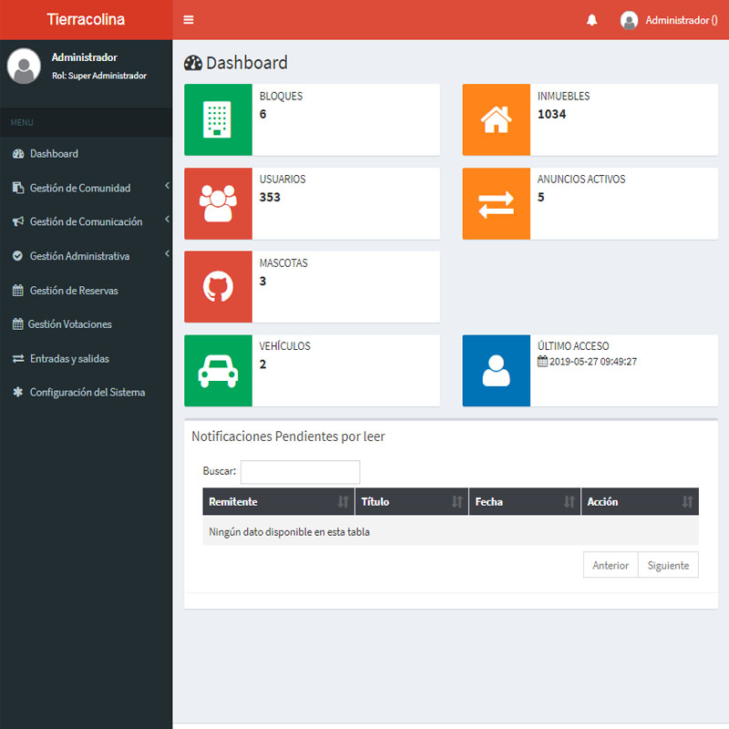The height and width of the screenshot is (729, 729).
Task: Expand Gestión de Comunicación submenu
Action: click(x=87, y=221)
